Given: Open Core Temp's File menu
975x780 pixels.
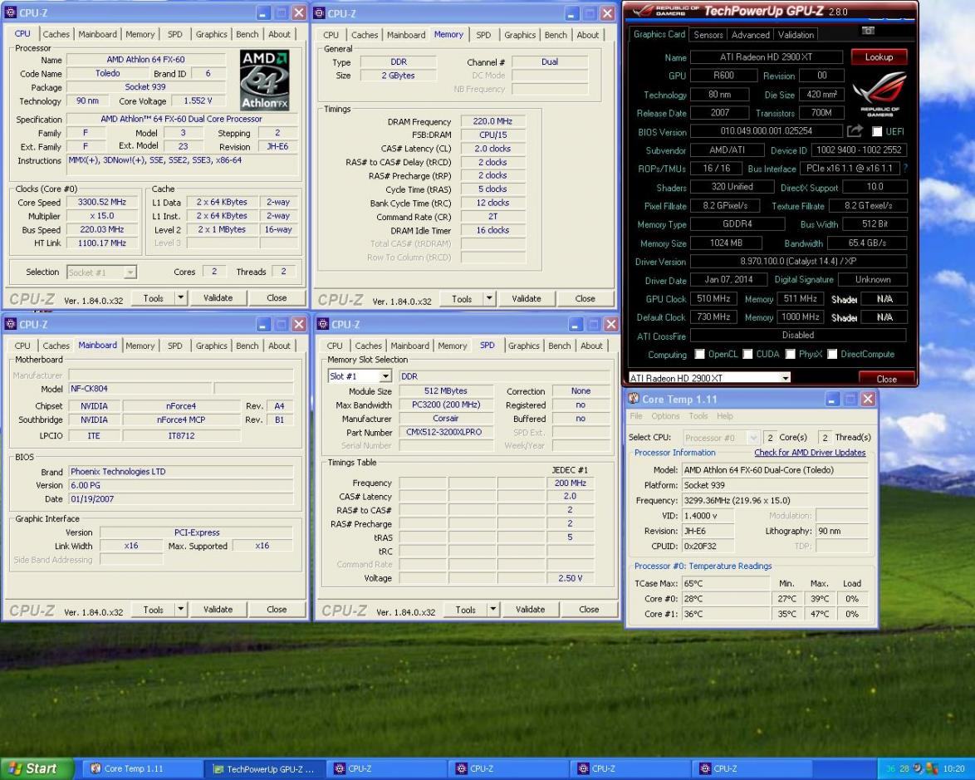Looking at the screenshot, I should [636, 415].
